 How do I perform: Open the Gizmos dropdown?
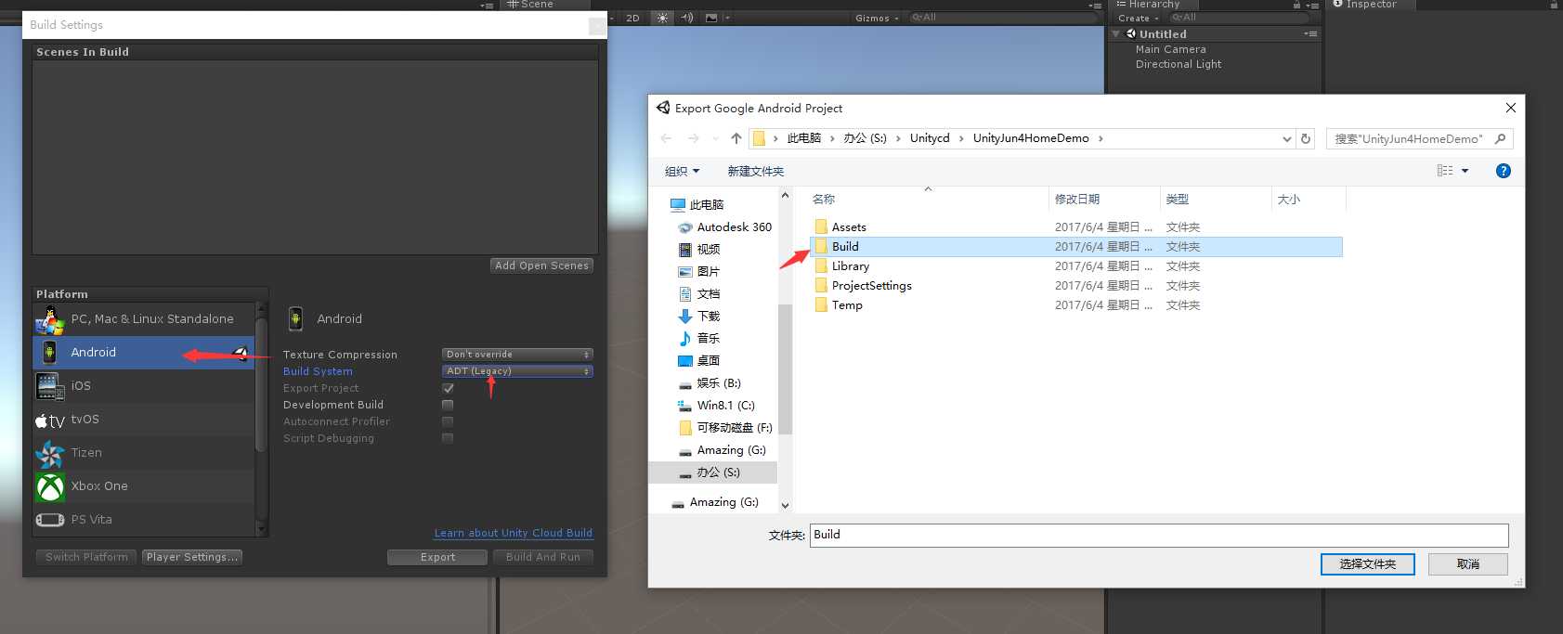(877, 18)
